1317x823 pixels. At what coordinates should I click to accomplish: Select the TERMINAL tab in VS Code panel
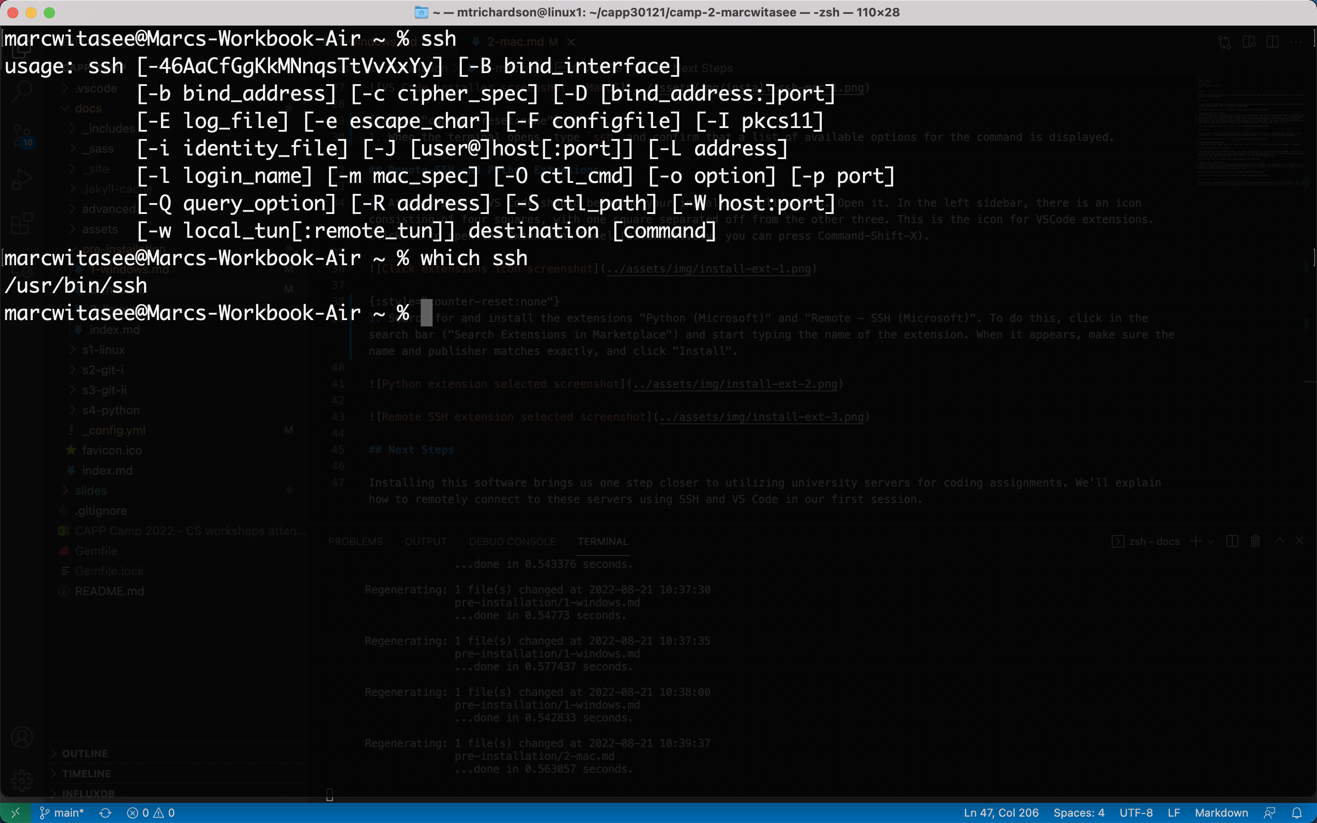pyautogui.click(x=603, y=542)
